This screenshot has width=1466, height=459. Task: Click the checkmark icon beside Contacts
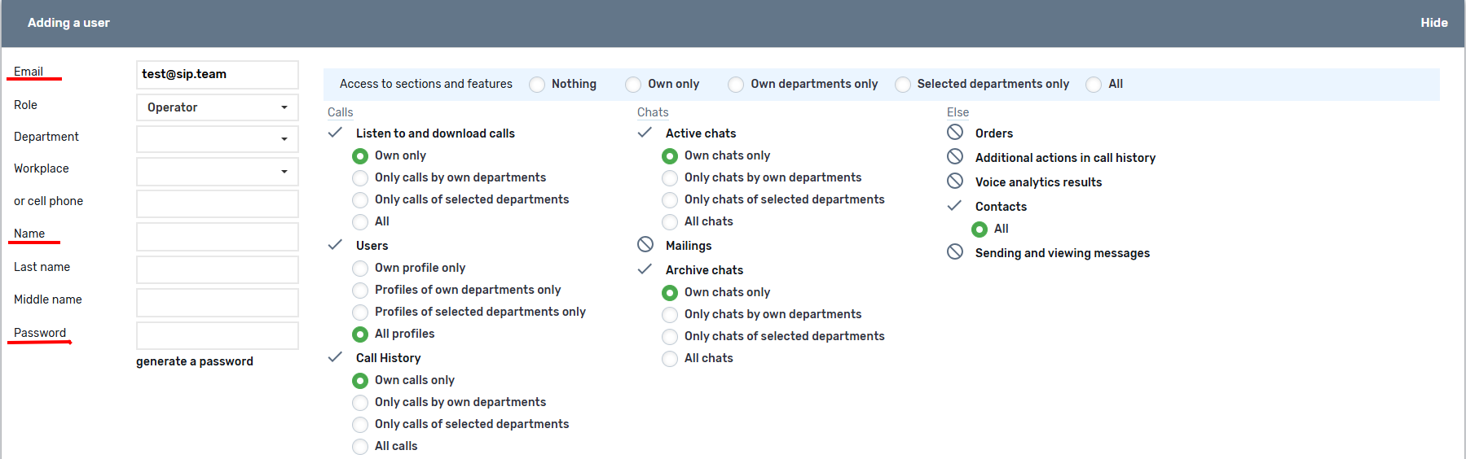(x=954, y=206)
